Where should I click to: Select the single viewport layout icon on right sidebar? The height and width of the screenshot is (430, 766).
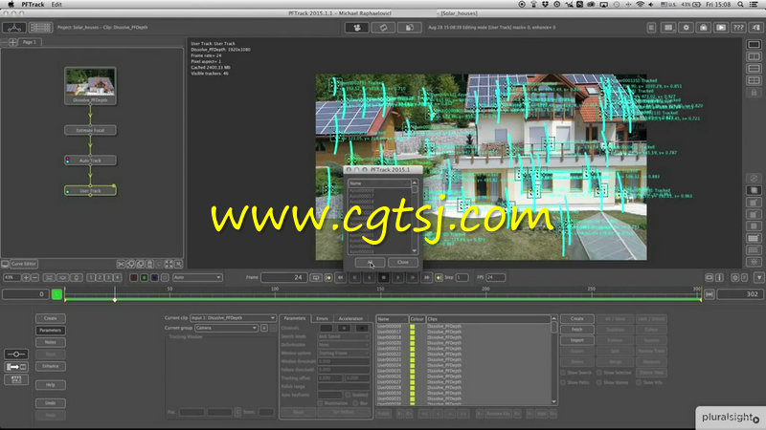(x=754, y=45)
